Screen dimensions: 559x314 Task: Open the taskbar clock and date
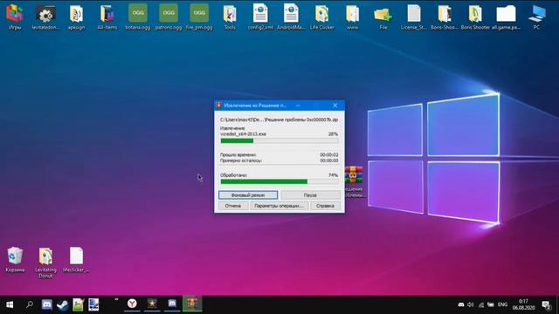523,304
